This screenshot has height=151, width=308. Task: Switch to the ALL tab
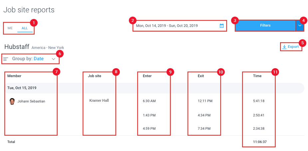coord(25,28)
